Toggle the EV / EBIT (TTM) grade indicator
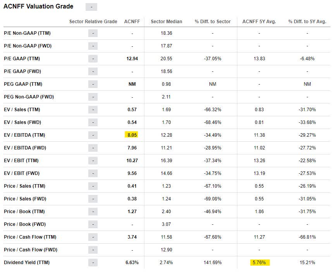The height and width of the screenshot is (273, 335). [93, 161]
